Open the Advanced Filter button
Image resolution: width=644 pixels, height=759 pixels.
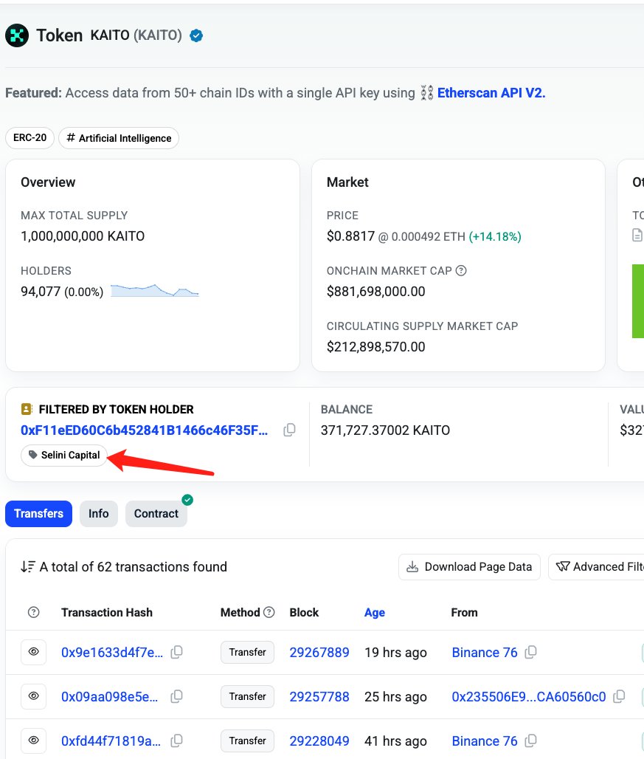click(x=597, y=567)
